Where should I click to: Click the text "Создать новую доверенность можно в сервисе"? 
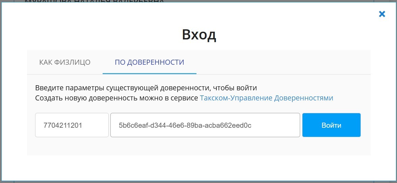coord(117,98)
